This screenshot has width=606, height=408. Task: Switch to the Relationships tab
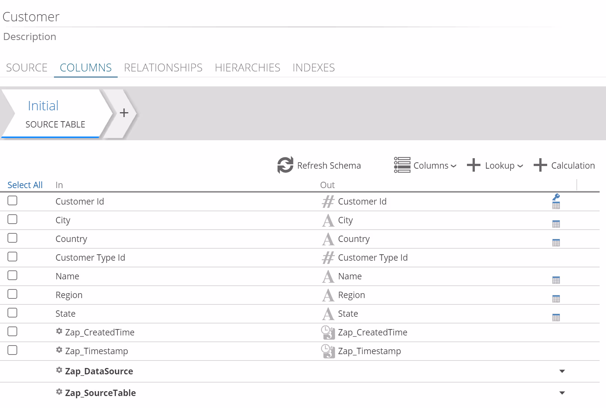point(163,68)
